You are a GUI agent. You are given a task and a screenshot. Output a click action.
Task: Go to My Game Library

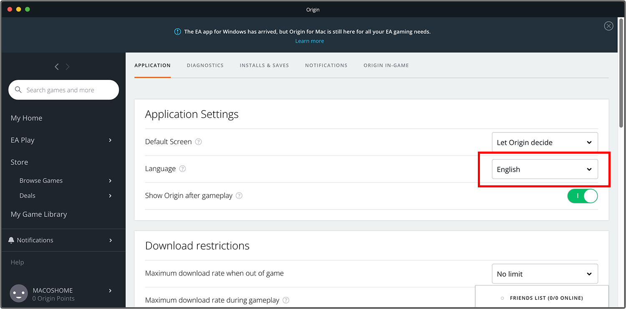(x=39, y=214)
